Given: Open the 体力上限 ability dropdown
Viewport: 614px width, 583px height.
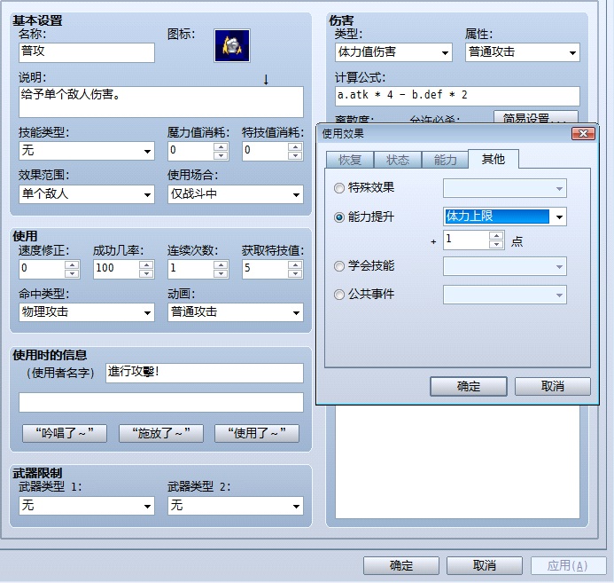Looking at the screenshot, I should (x=505, y=217).
